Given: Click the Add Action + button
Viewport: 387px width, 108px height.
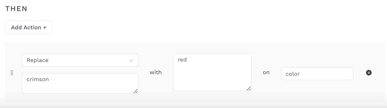Looking at the screenshot, I should pyautogui.click(x=29, y=27).
